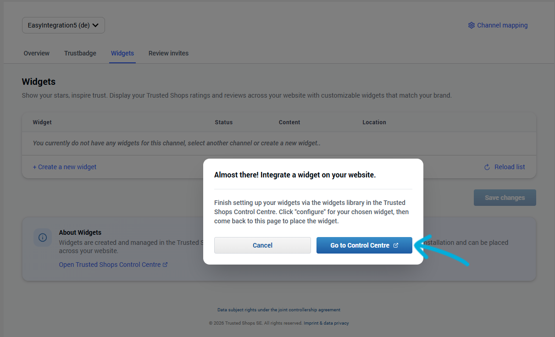Image resolution: width=555 pixels, height=337 pixels.
Task: Click the gear icon beside Channel mapping
Action: (x=471, y=25)
